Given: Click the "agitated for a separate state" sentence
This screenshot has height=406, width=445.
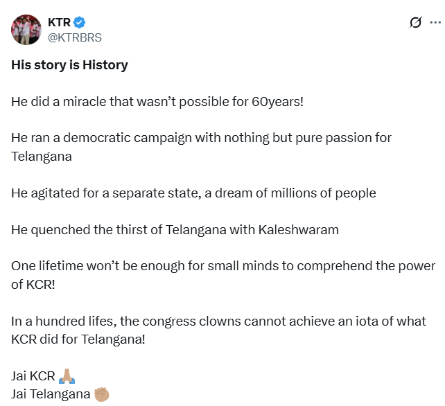Looking at the screenshot, I should click(193, 193).
